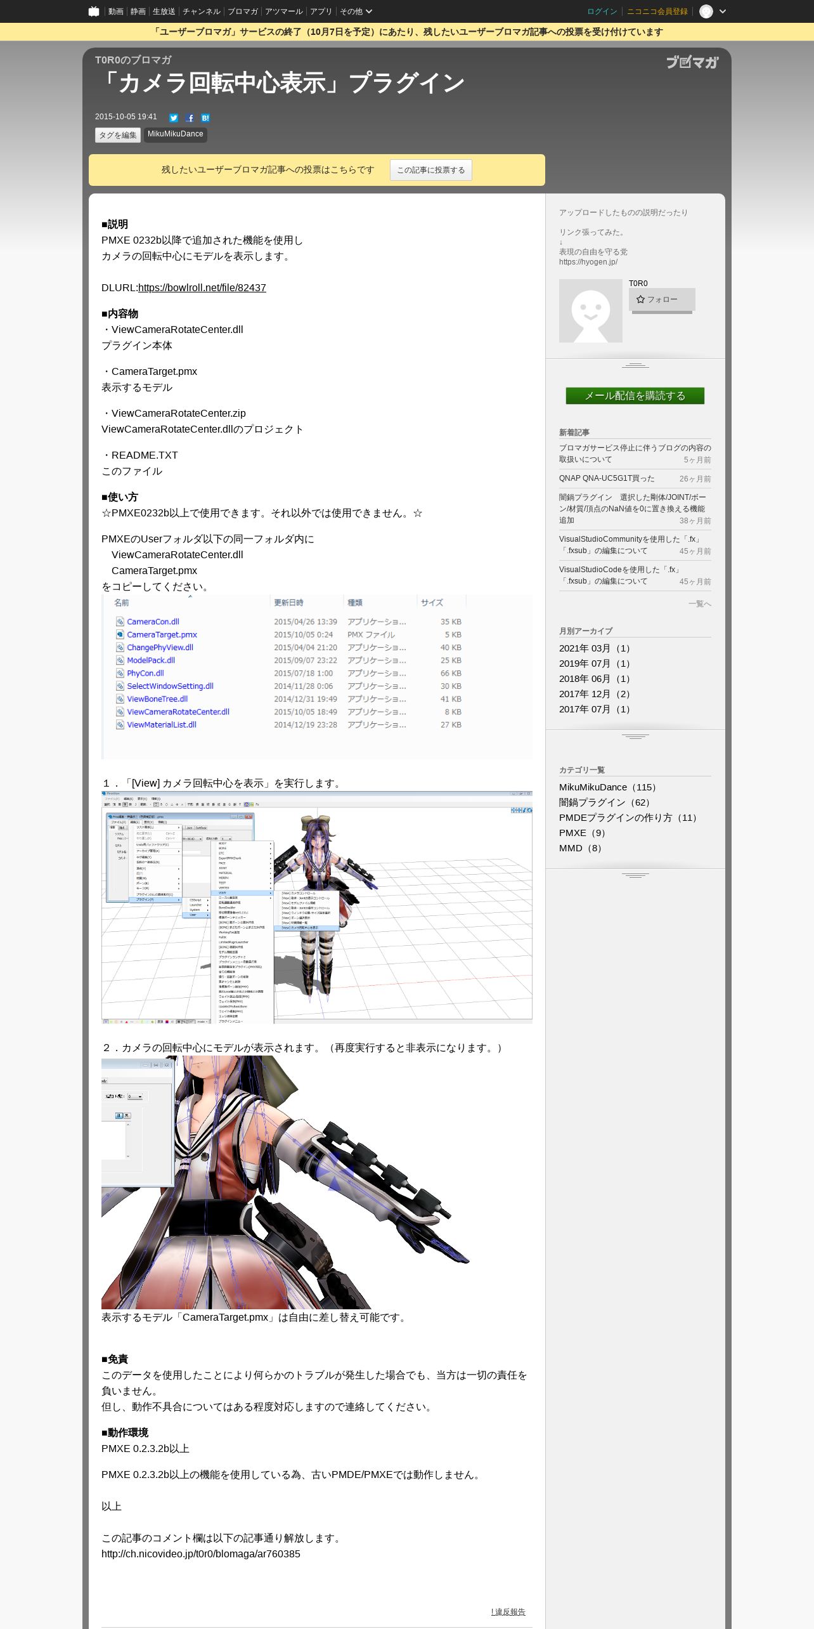Open the yellow service-end notice banner
814x1629 pixels.
tap(407, 32)
